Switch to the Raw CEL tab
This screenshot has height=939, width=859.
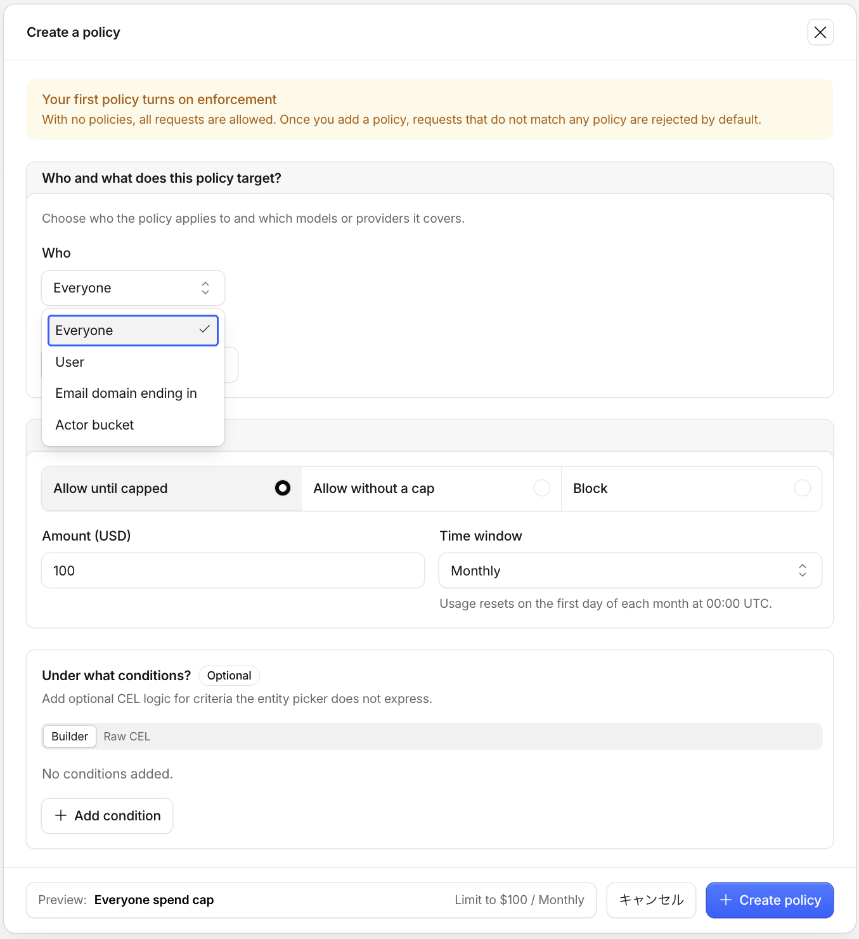(x=127, y=736)
